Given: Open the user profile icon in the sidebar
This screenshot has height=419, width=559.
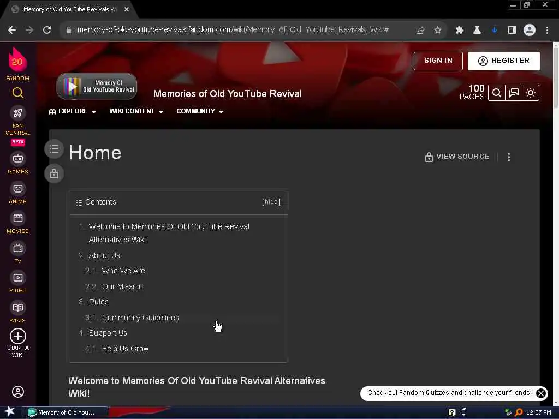Looking at the screenshot, I should click(18, 392).
